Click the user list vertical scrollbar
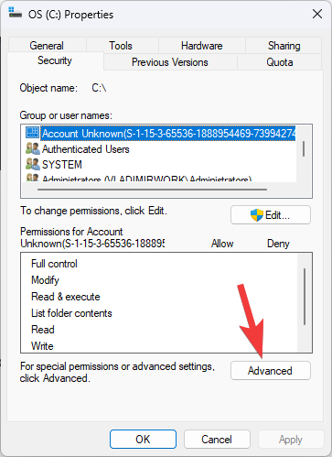Image resolution: width=332 pixels, height=457 pixels. tap(304, 149)
